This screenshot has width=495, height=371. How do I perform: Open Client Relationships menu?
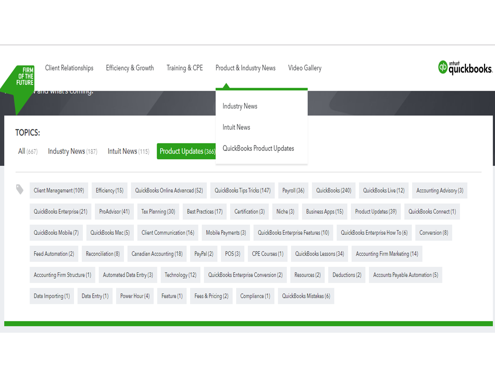pyautogui.click(x=69, y=68)
